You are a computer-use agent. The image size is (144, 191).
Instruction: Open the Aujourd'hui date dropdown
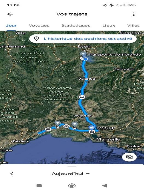click(71, 174)
